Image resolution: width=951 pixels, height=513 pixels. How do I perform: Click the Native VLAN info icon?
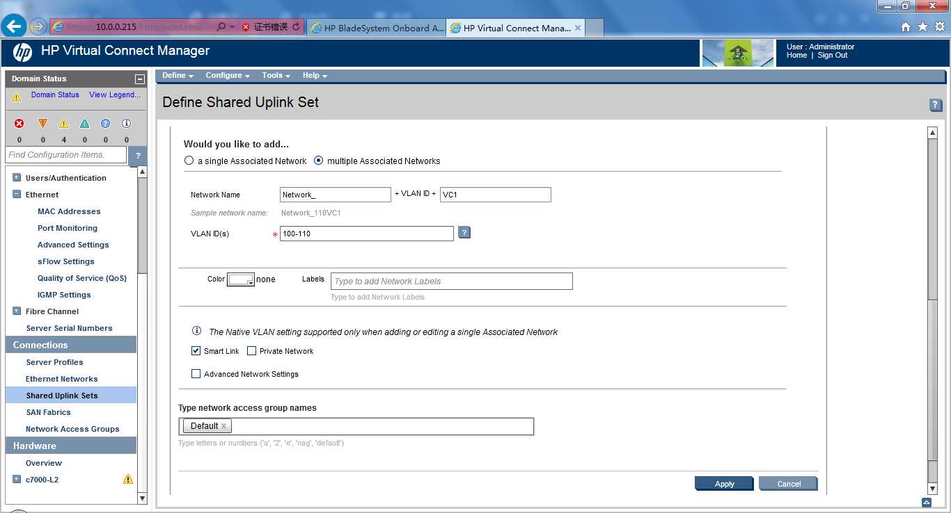coord(196,331)
